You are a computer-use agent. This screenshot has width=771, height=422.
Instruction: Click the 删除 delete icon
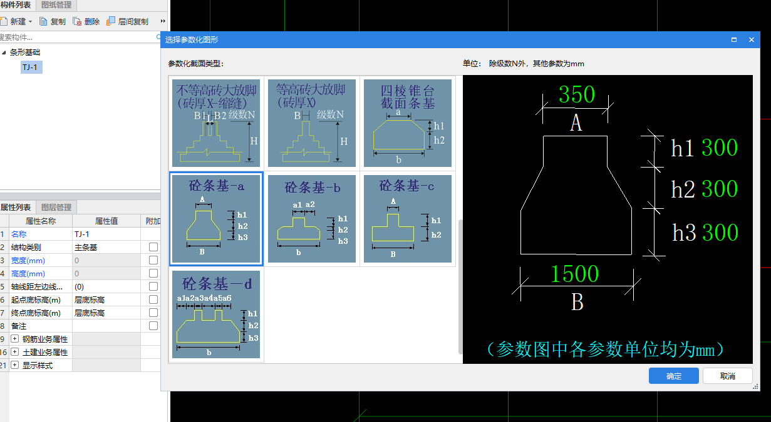click(78, 21)
